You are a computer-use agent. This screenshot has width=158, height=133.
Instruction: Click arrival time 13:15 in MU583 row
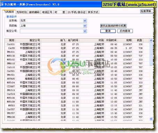click(114, 106)
